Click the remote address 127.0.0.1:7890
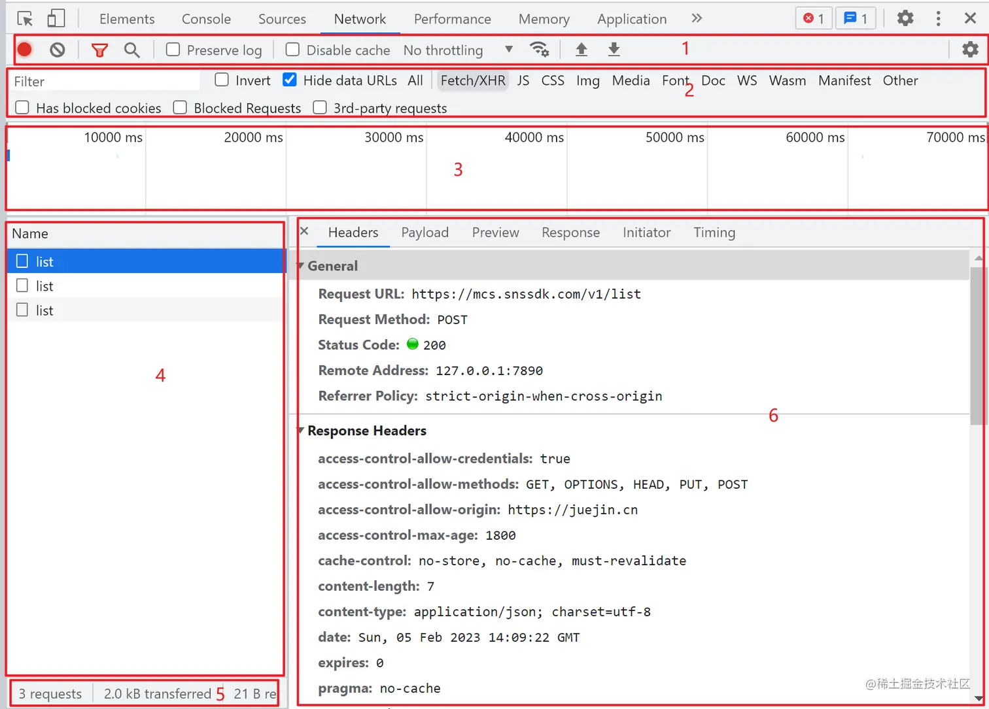 pyautogui.click(x=489, y=371)
